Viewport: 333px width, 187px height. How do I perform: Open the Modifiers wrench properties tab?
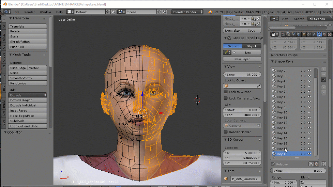pyautogui.click(x=314, y=34)
